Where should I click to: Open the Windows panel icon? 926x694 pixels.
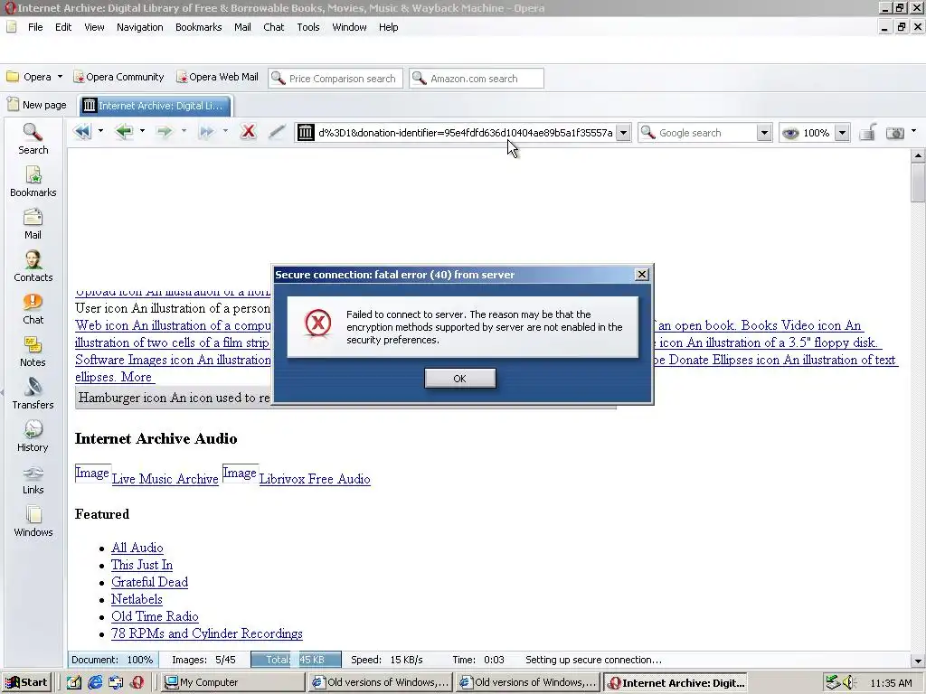point(33,521)
